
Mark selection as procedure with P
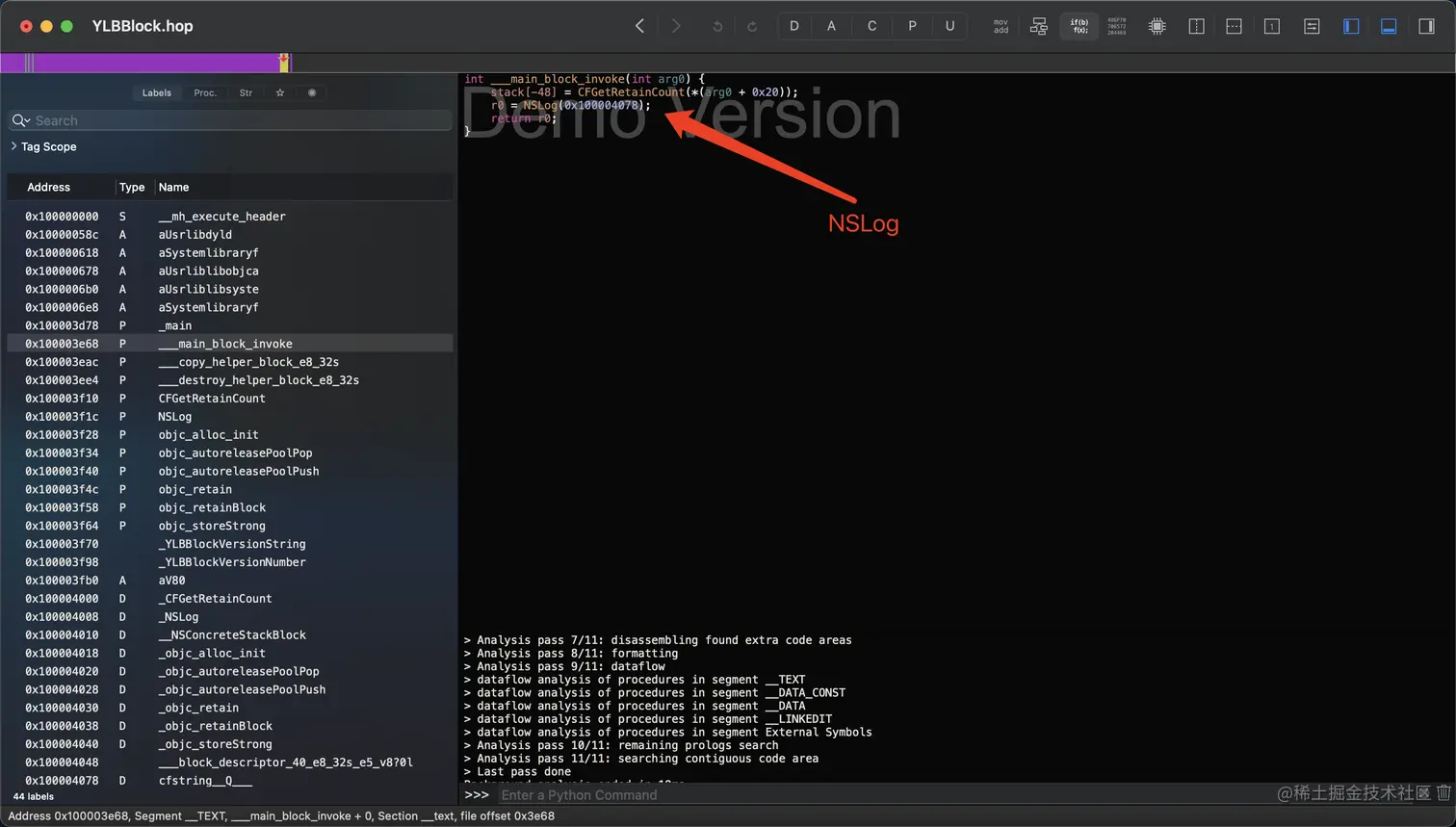(x=912, y=26)
